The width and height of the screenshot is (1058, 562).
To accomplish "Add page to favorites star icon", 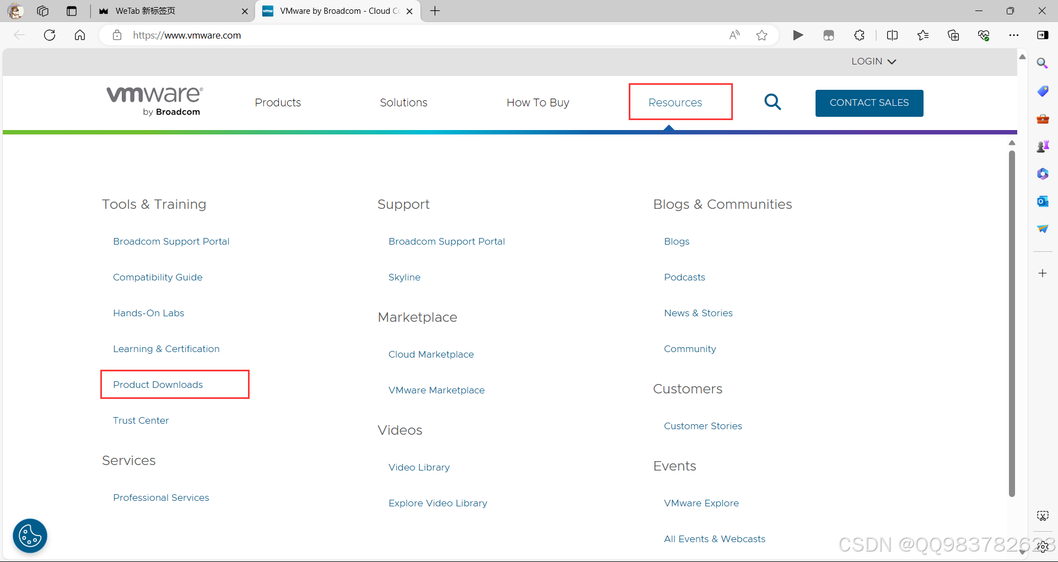I will coord(762,35).
